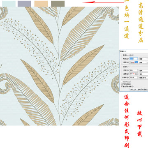Click the leaf pattern preview image

59,66
